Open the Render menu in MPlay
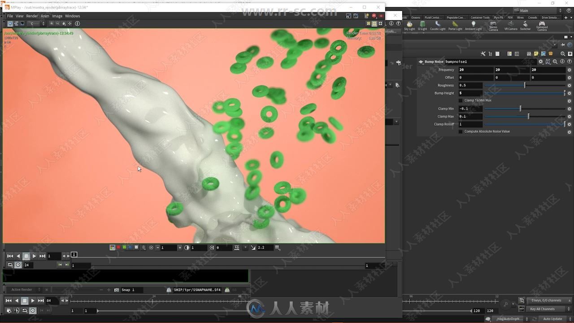574x323 pixels. (32, 16)
